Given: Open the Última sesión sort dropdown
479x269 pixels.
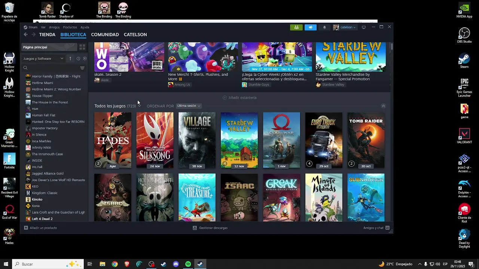Looking at the screenshot, I should (x=189, y=106).
